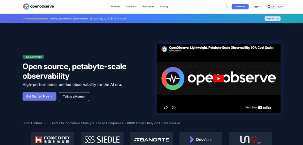The width and height of the screenshot is (303, 145).
Task: Click the Banorte logo card
Action: (x=151, y=139)
